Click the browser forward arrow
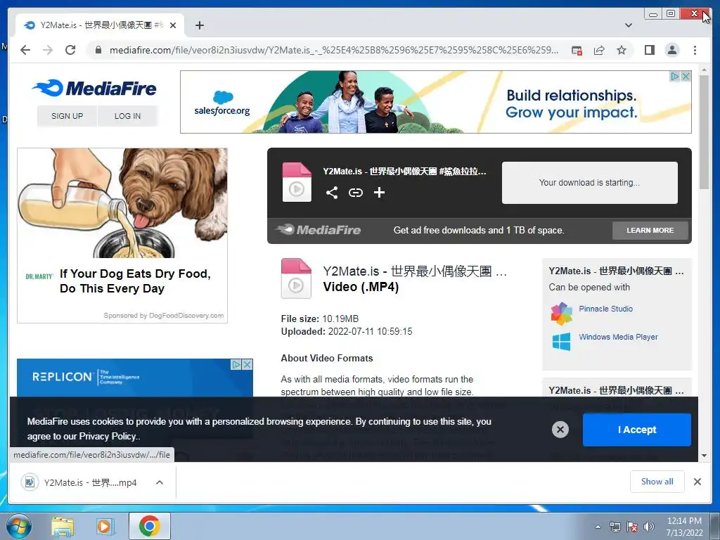This screenshot has width=720, height=540. pos(48,50)
